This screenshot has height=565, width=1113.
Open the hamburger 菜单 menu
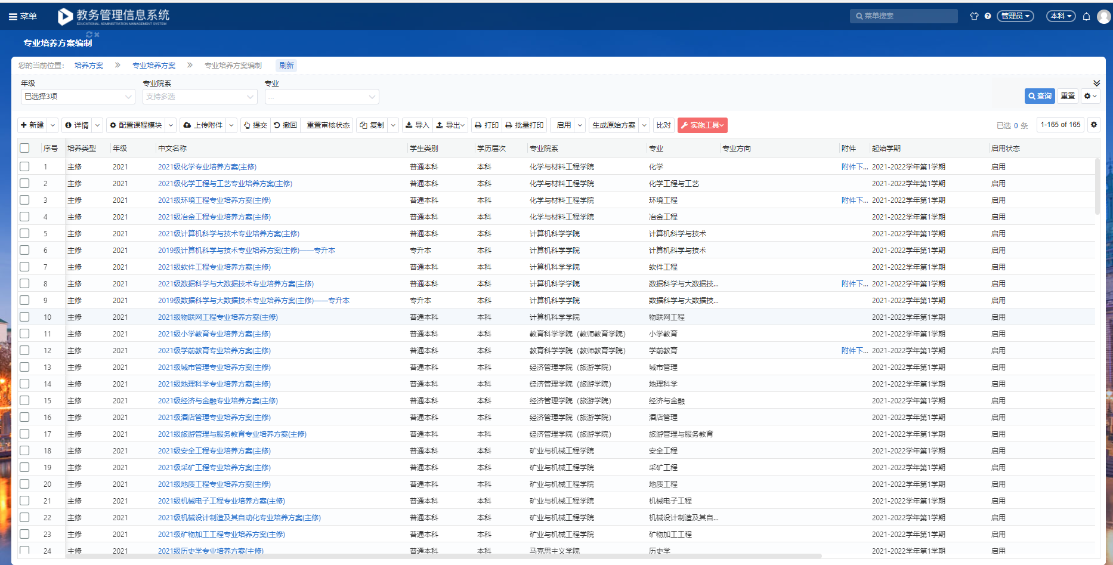point(23,16)
